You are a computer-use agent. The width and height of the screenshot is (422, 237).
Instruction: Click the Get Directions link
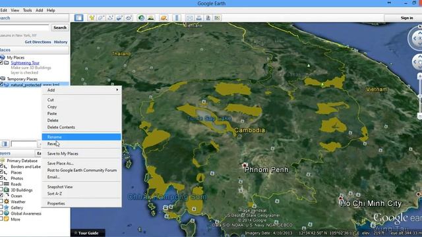38,42
